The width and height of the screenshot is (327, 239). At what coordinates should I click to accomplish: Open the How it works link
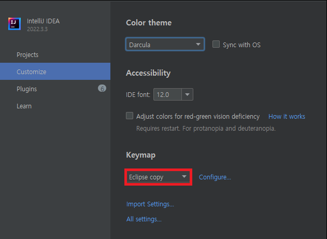[287, 116]
